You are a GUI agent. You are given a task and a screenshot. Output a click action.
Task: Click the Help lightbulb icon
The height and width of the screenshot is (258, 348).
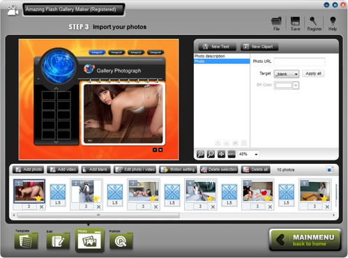pyautogui.click(x=333, y=21)
